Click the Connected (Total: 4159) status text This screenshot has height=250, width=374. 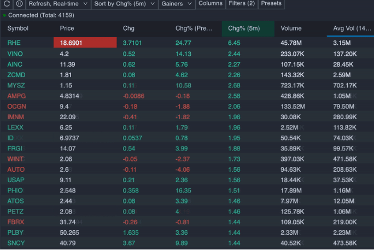click(41, 15)
